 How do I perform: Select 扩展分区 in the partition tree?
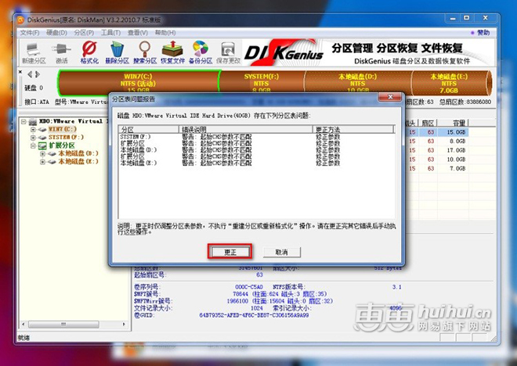coord(62,145)
